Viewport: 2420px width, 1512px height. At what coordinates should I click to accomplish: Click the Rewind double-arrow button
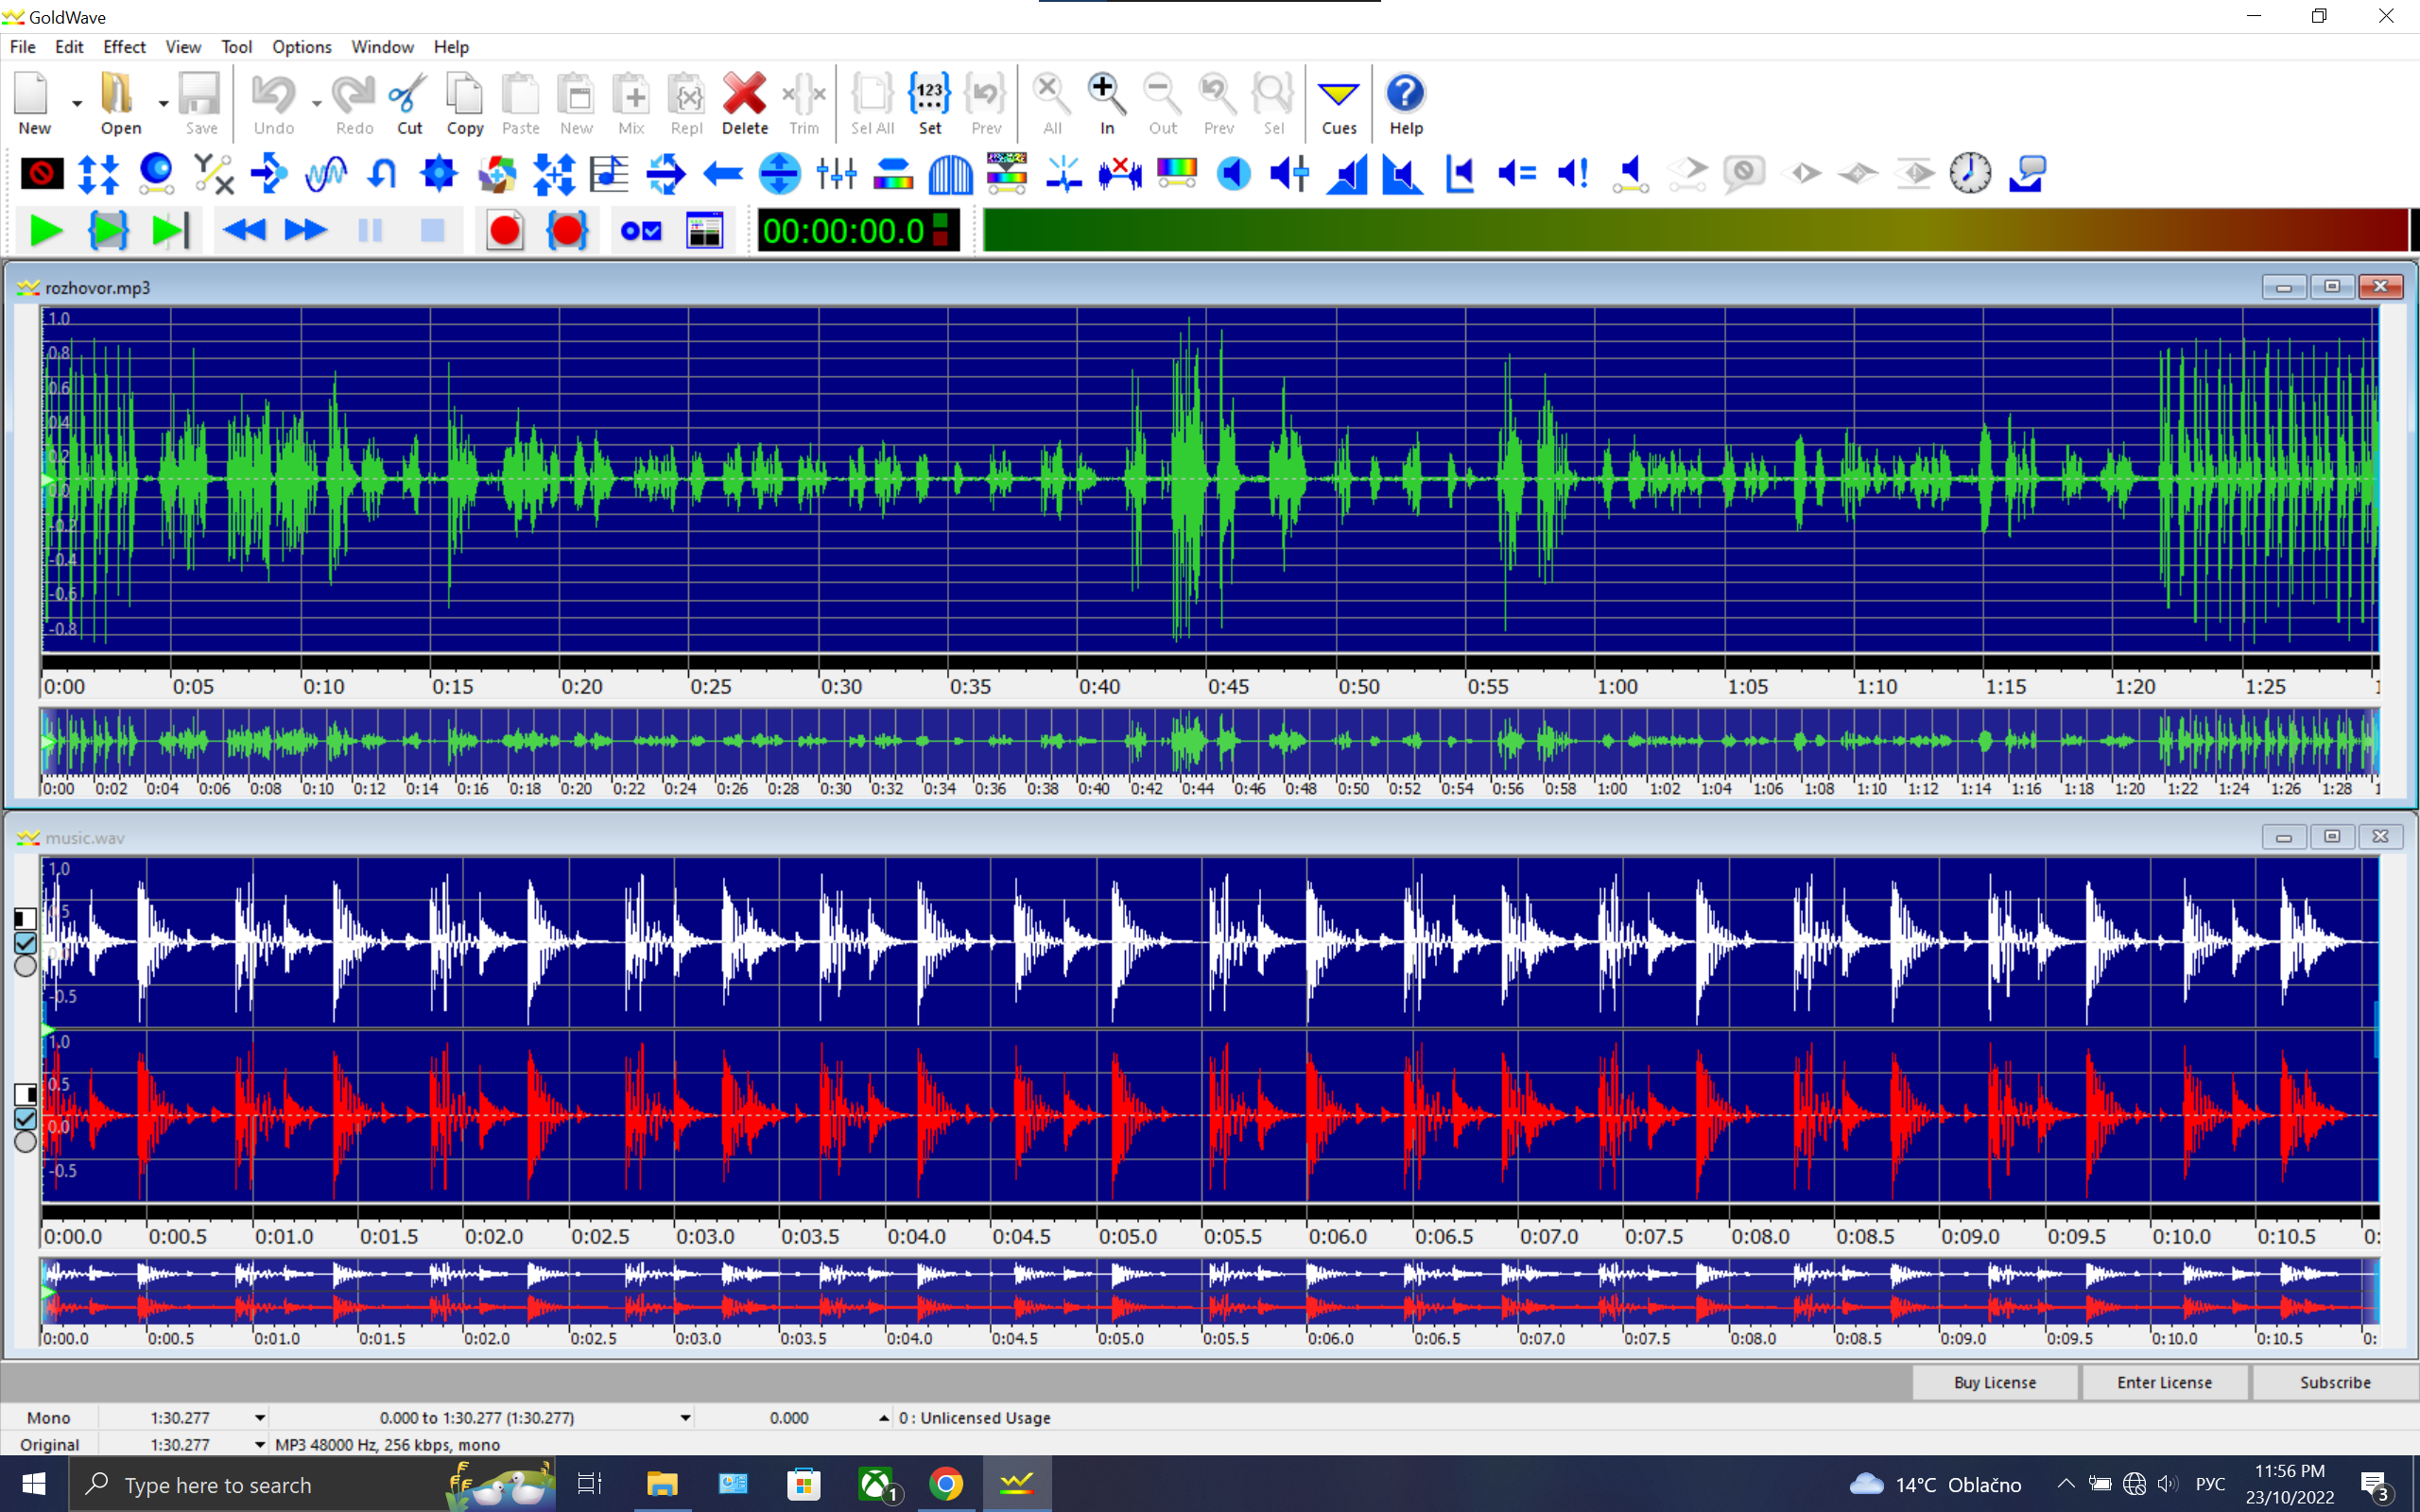click(244, 231)
